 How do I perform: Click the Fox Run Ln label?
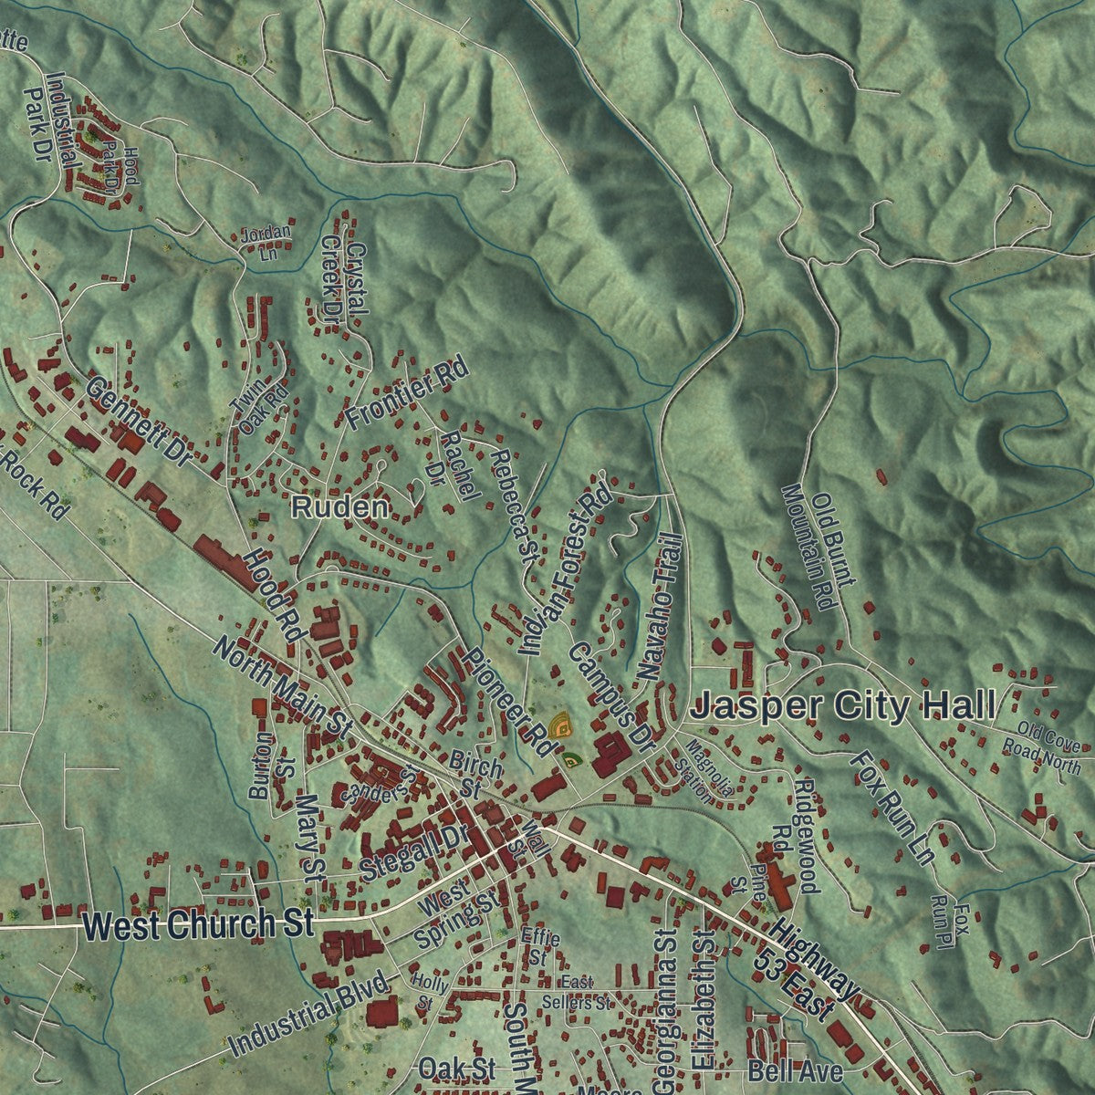point(893,808)
